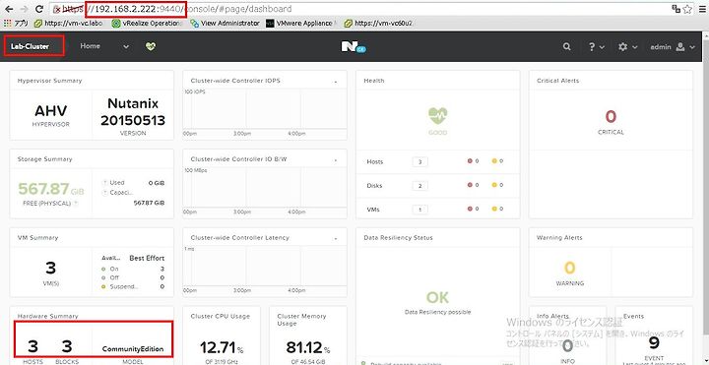The image size is (709, 365).
Task: Click the large GOOD health heart icon
Action: point(437,116)
